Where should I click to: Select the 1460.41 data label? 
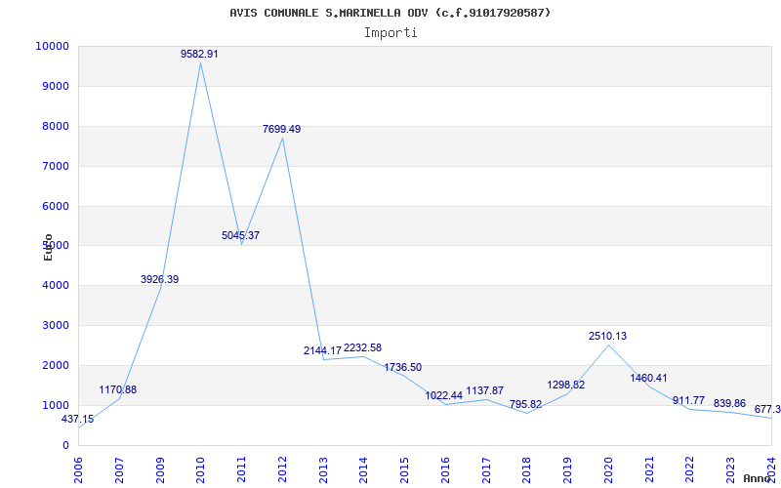648,378
